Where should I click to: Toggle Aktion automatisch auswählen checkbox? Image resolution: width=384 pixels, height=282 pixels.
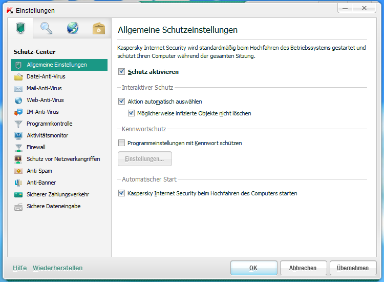(121, 102)
